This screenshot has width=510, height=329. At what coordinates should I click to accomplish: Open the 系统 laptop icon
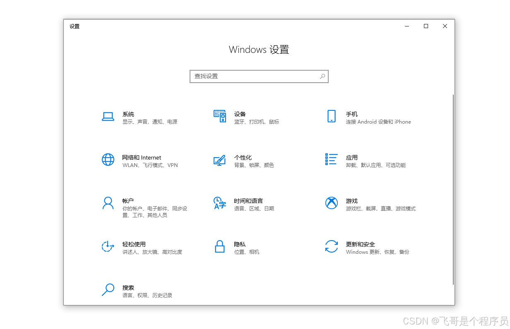tap(108, 117)
